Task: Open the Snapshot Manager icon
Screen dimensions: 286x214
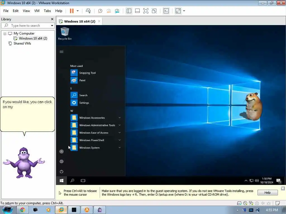Action: [x=117, y=11]
